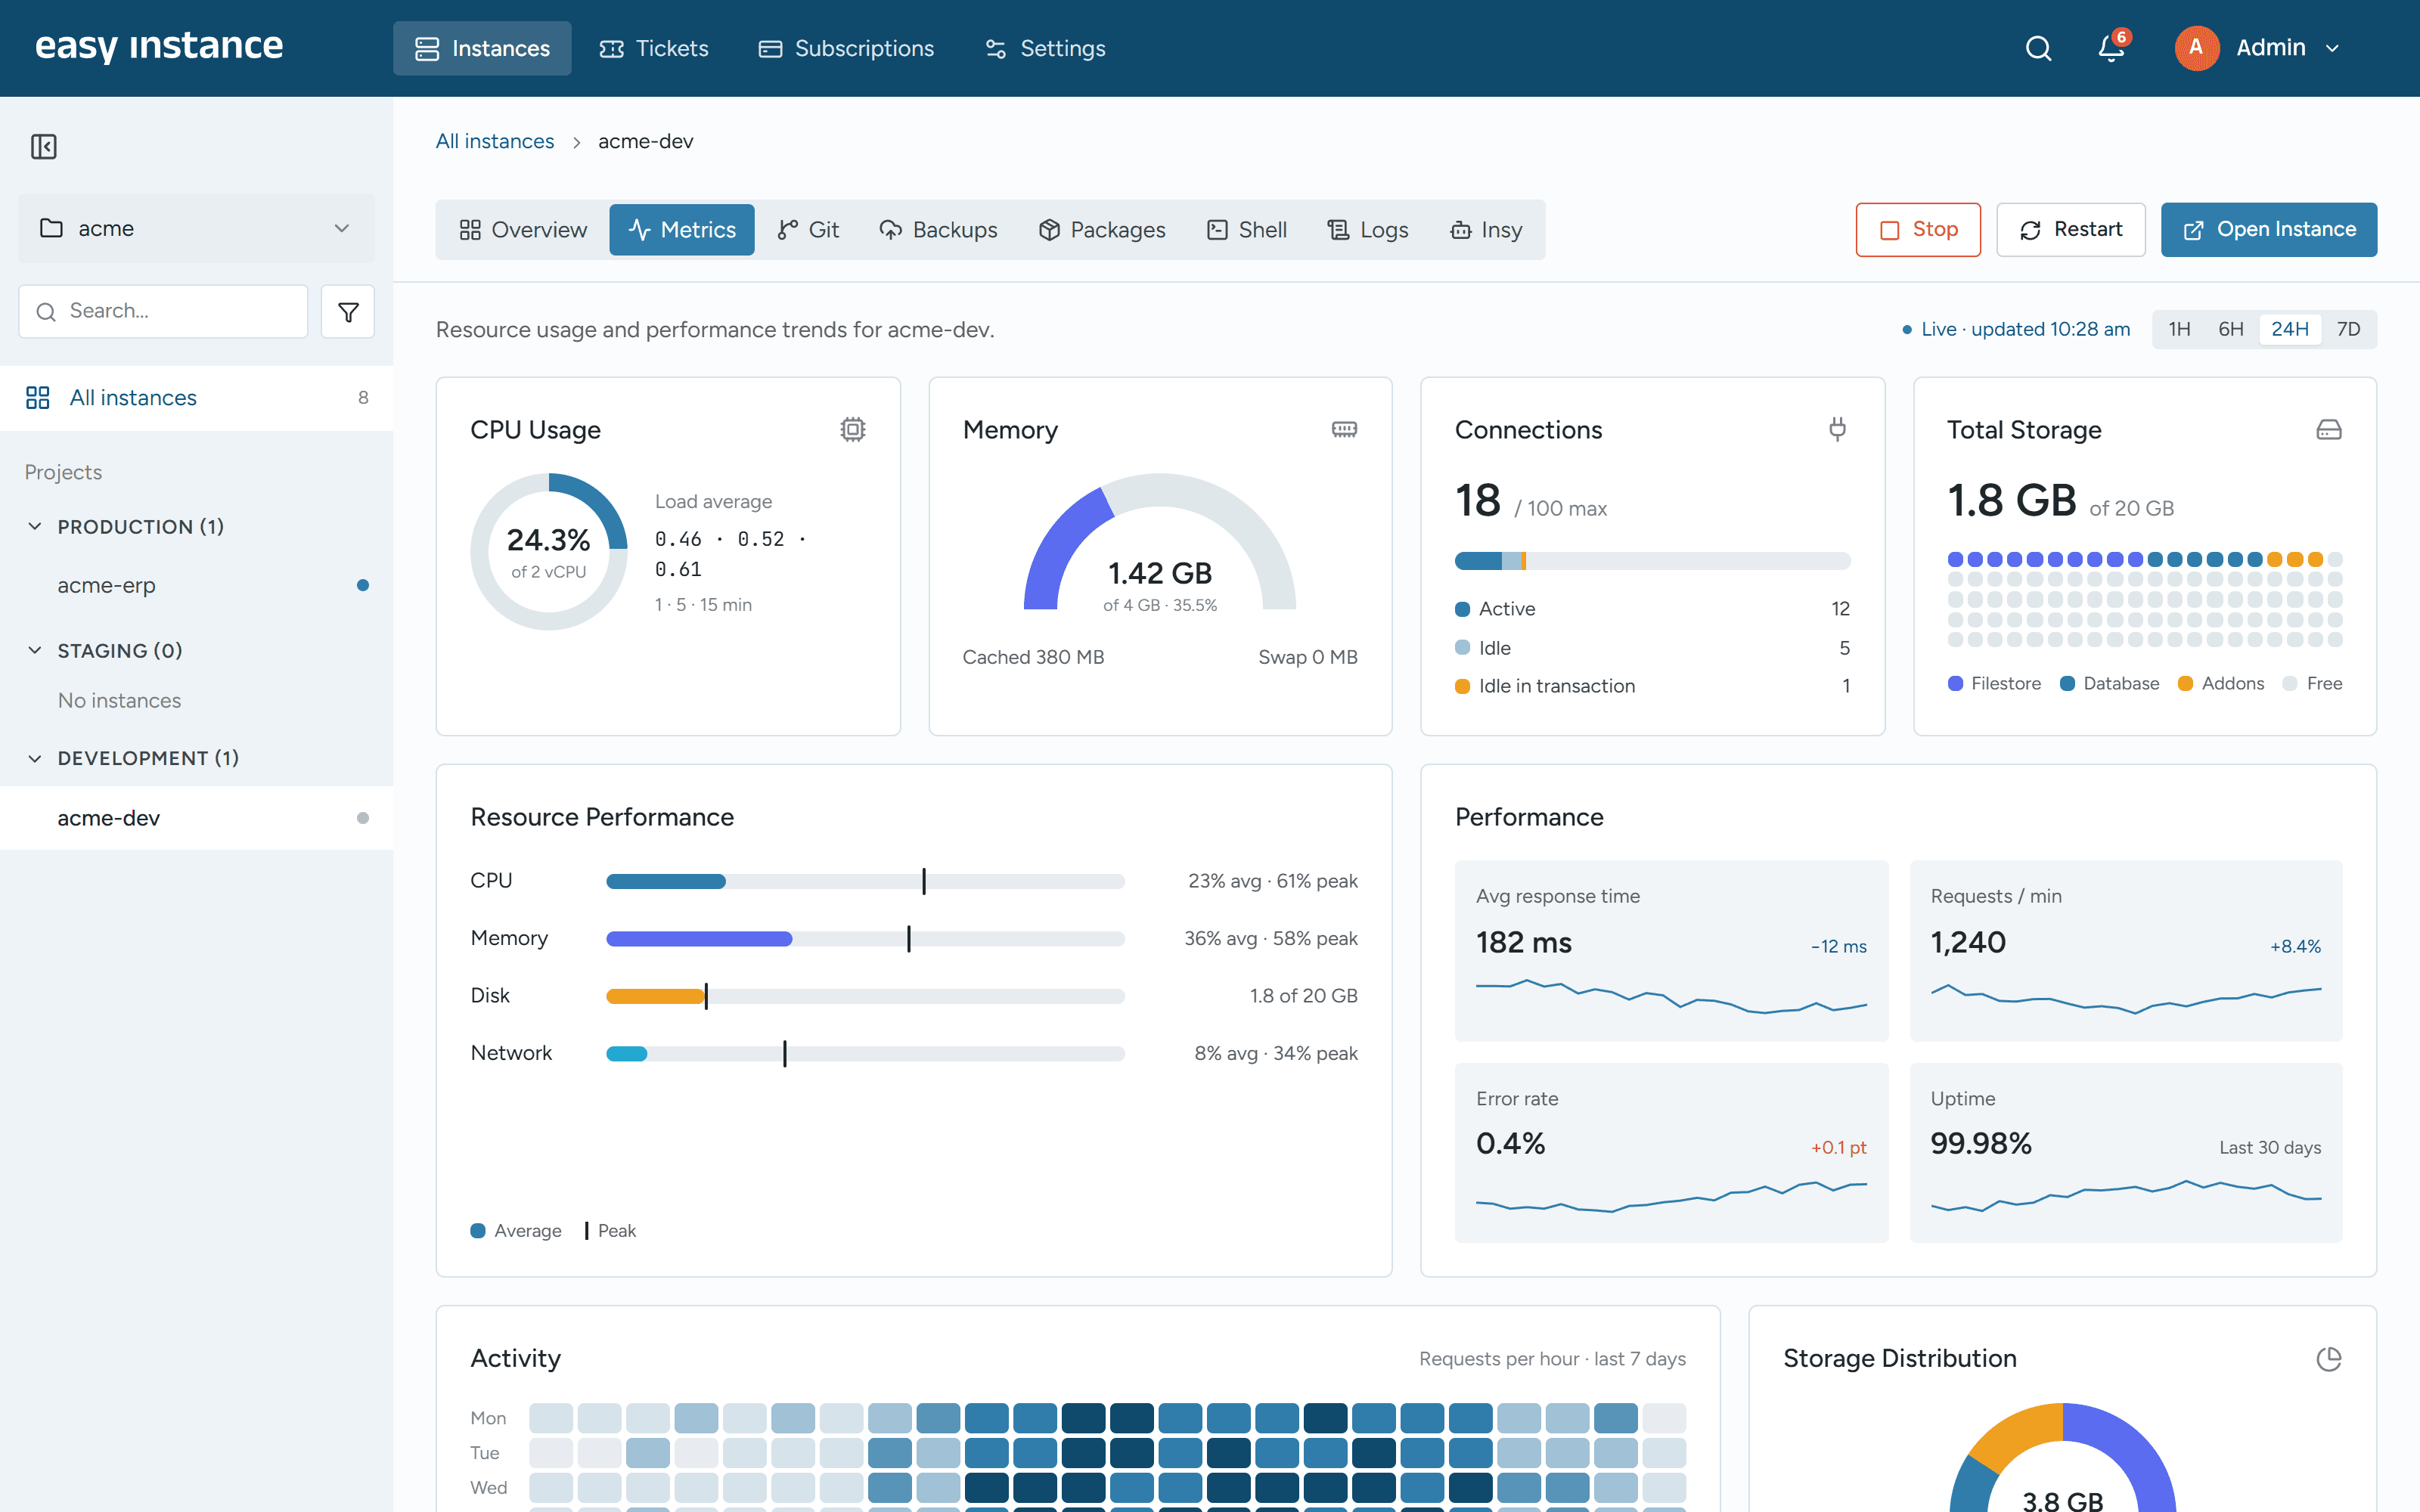This screenshot has width=2420, height=1512.
Task: Click the CPU resource performance bar
Action: coord(866,881)
